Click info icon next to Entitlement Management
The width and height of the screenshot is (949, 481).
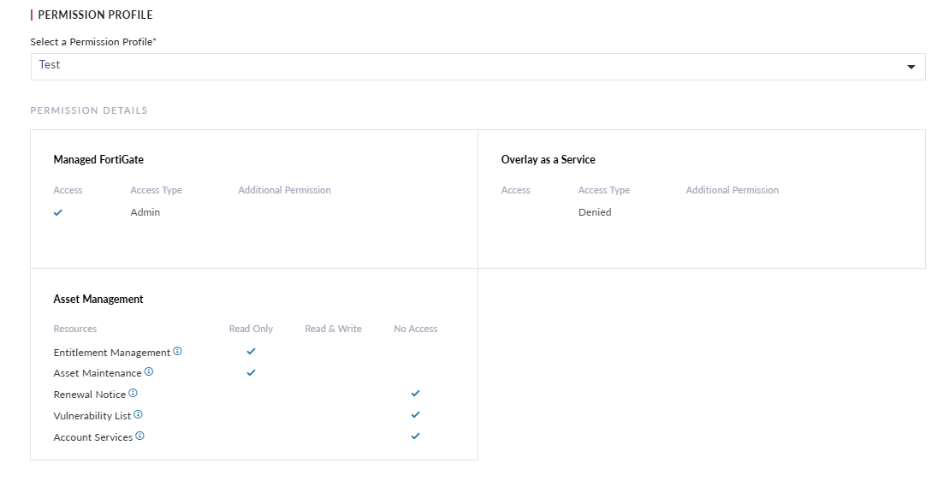tap(178, 352)
